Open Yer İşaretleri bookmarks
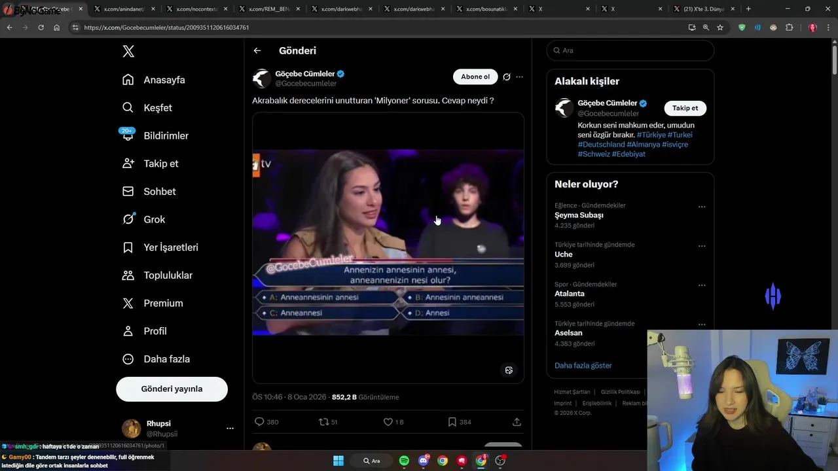838x471 pixels. point(160,247)
